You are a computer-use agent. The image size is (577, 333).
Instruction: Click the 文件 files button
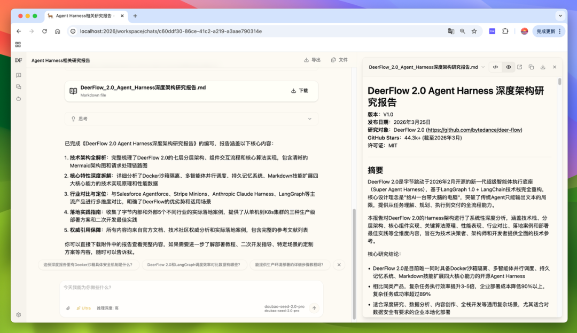click(339, 60)
